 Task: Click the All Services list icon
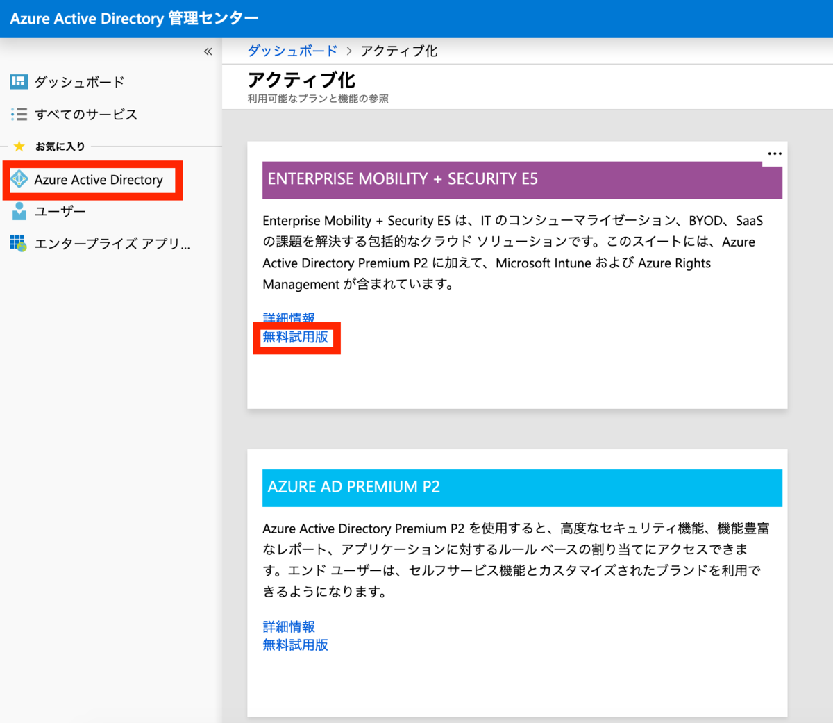pos(19,114)
